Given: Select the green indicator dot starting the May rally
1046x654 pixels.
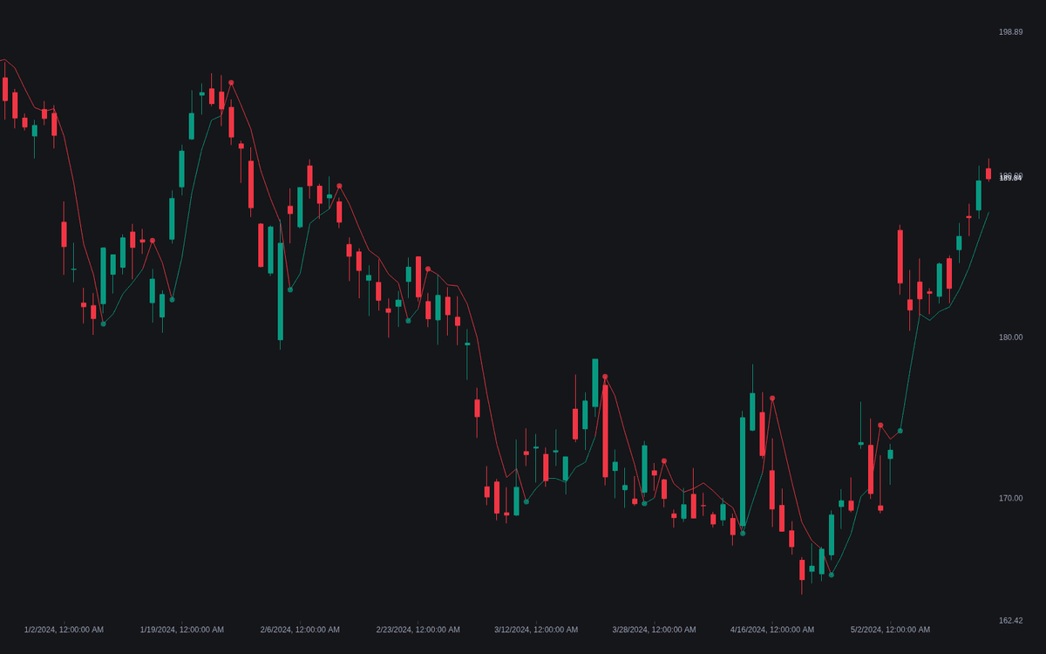Looking at the screenshot, I should (900, 431).
